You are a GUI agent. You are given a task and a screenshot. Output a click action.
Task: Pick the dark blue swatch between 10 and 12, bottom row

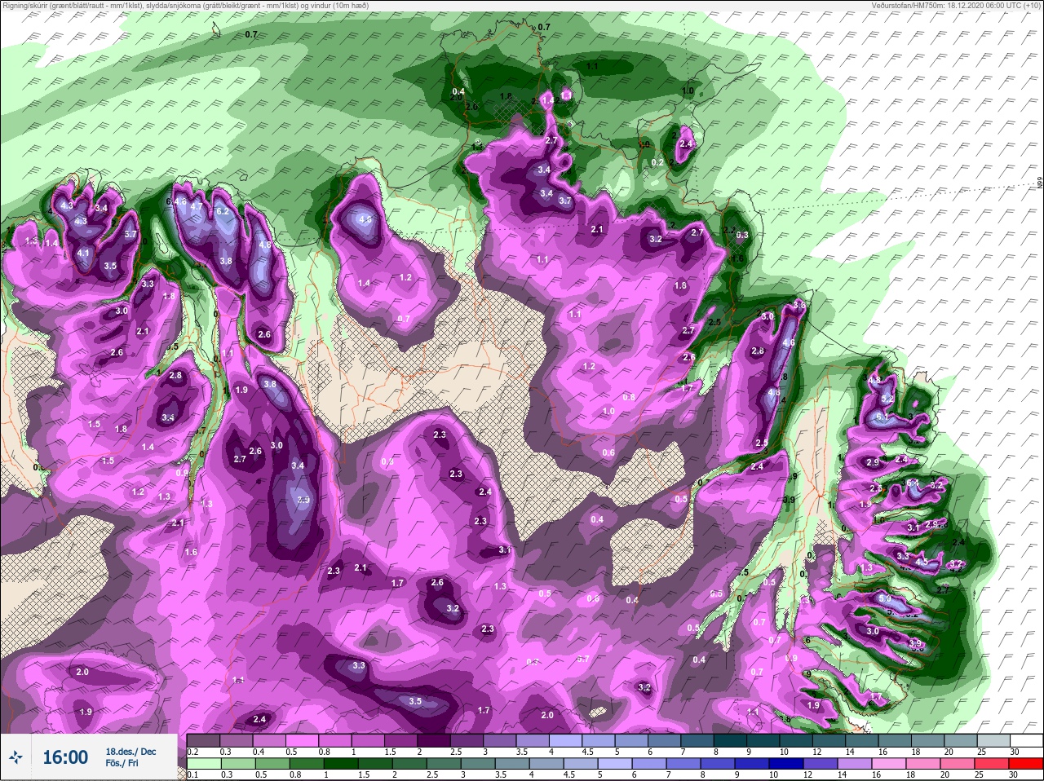coord(786,764)
